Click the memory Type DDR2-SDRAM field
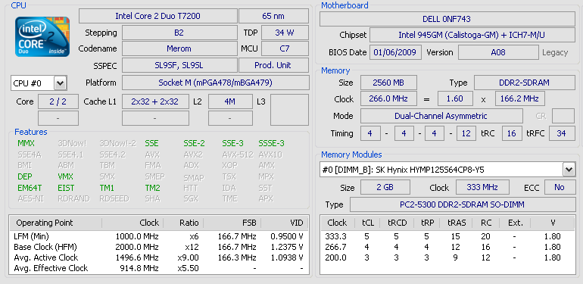The height and width of the screenshot is (284, 583). tap(524, 83)
